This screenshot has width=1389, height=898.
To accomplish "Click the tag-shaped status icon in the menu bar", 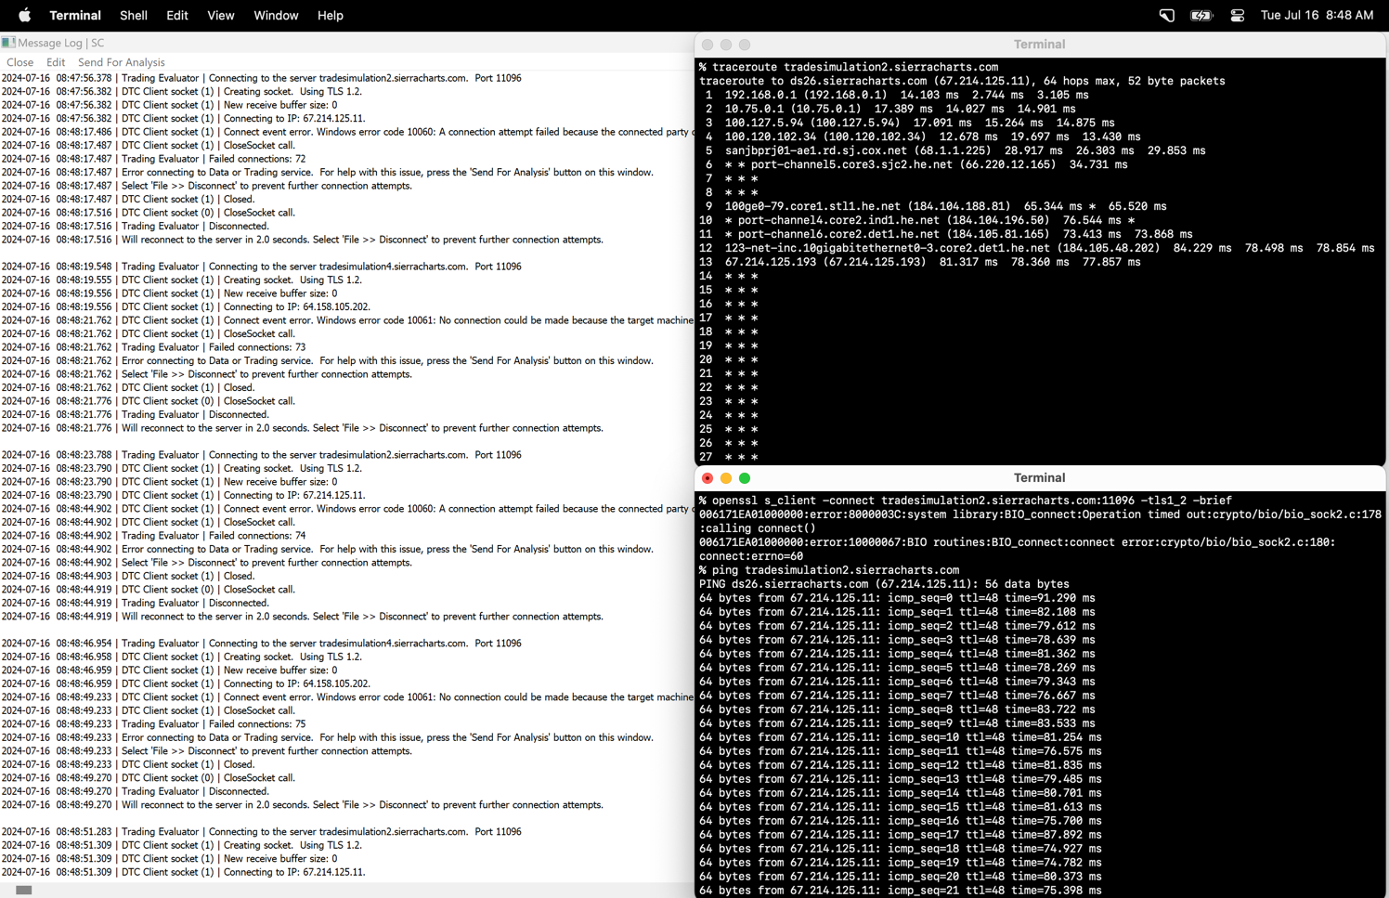I will click(x=1167, y=16).
